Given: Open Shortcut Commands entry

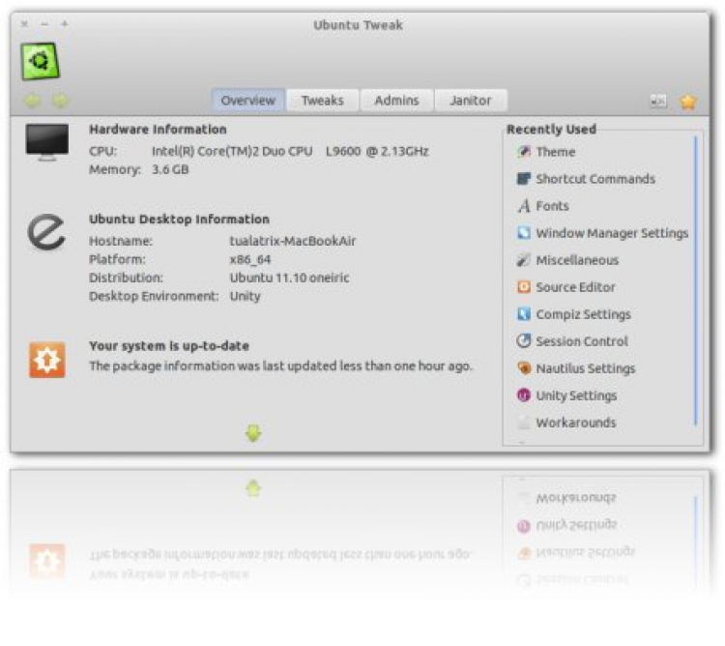Looking at the screenshot, I should click(x=595, y=179).
